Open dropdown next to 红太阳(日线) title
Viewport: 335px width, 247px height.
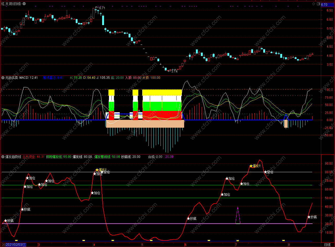(24, 4)
